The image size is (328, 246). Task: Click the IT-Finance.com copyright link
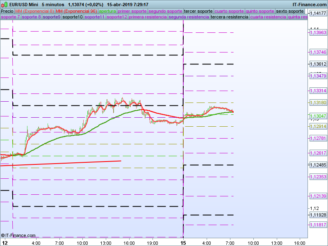[x=18, y=235]
